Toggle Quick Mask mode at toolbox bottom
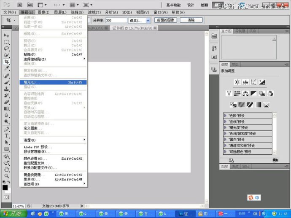Screen dimensions: 291x218 [7, 197]
